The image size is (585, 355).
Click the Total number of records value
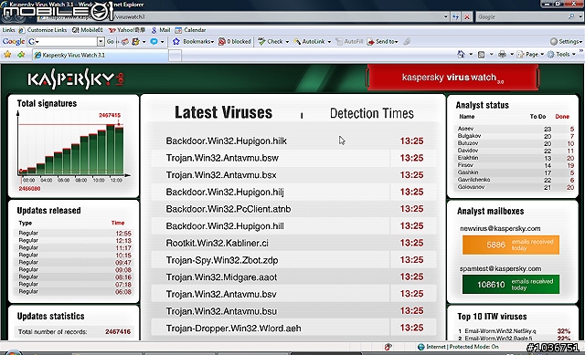[118, 331]
